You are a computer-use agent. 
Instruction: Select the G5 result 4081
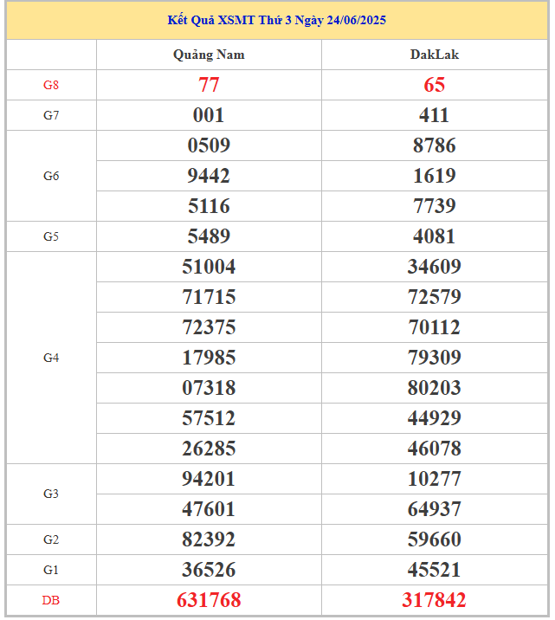pyautogui.click(x=434, y=236)
